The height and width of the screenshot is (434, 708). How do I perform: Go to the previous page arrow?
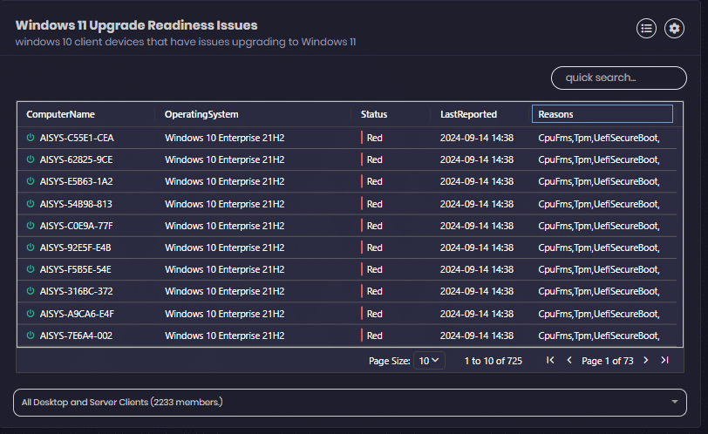point(569,360)
